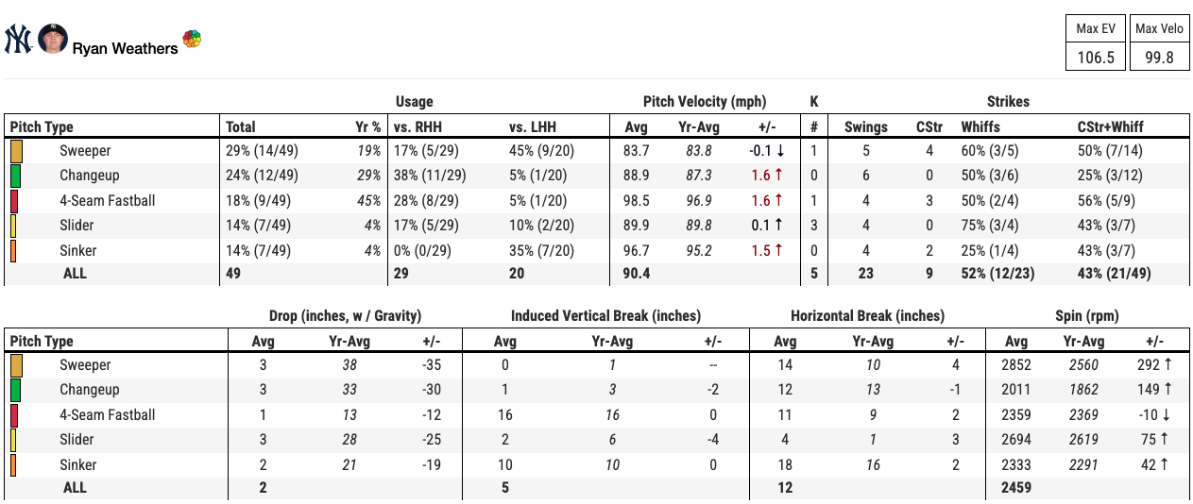
Task: Click the Sinker swatch in the bottom table
Action: point(13,465)
